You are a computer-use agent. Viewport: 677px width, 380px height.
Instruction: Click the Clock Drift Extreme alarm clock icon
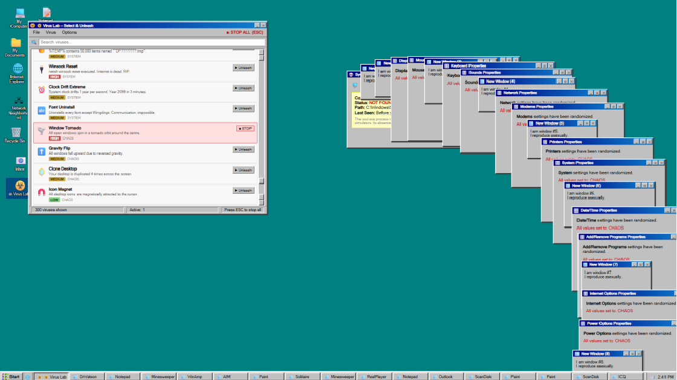42,90
